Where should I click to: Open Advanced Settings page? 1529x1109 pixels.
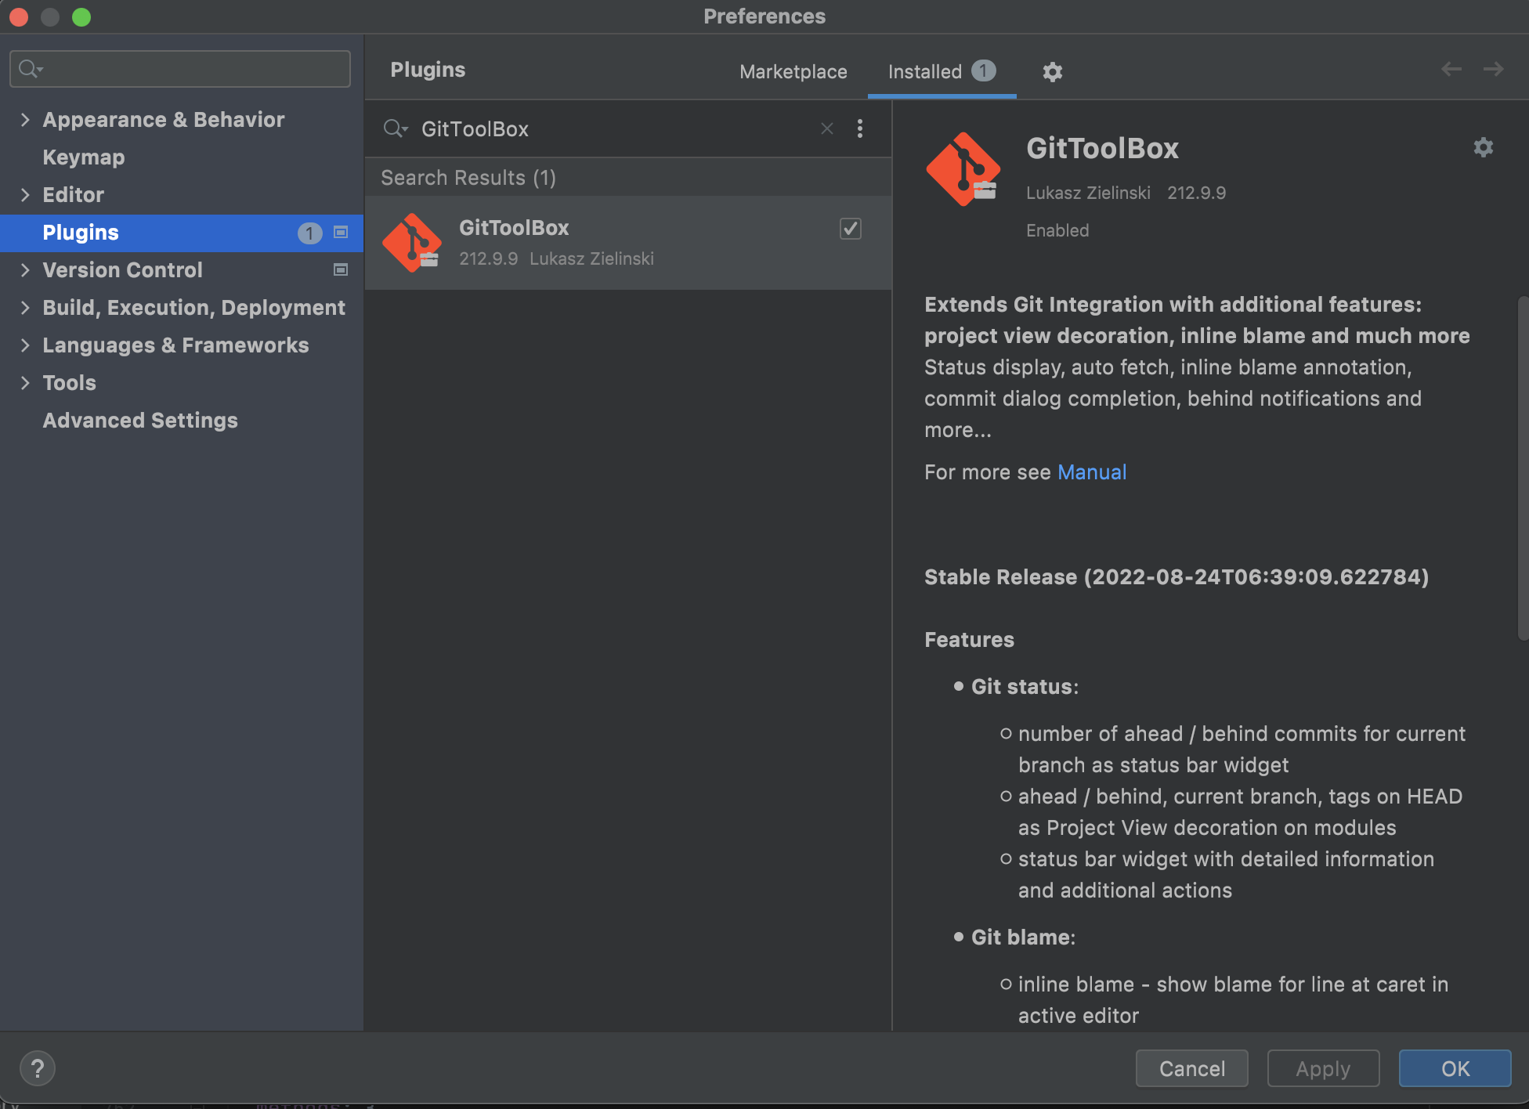(x=140, y=421)
